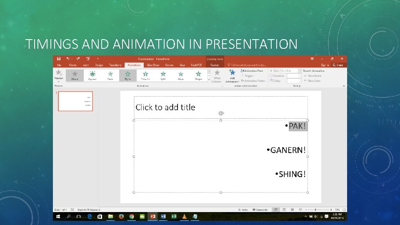Screen dimensions: 400x225
Task: Select slide 1 thumbnail
Action: (x=75, y=101)
